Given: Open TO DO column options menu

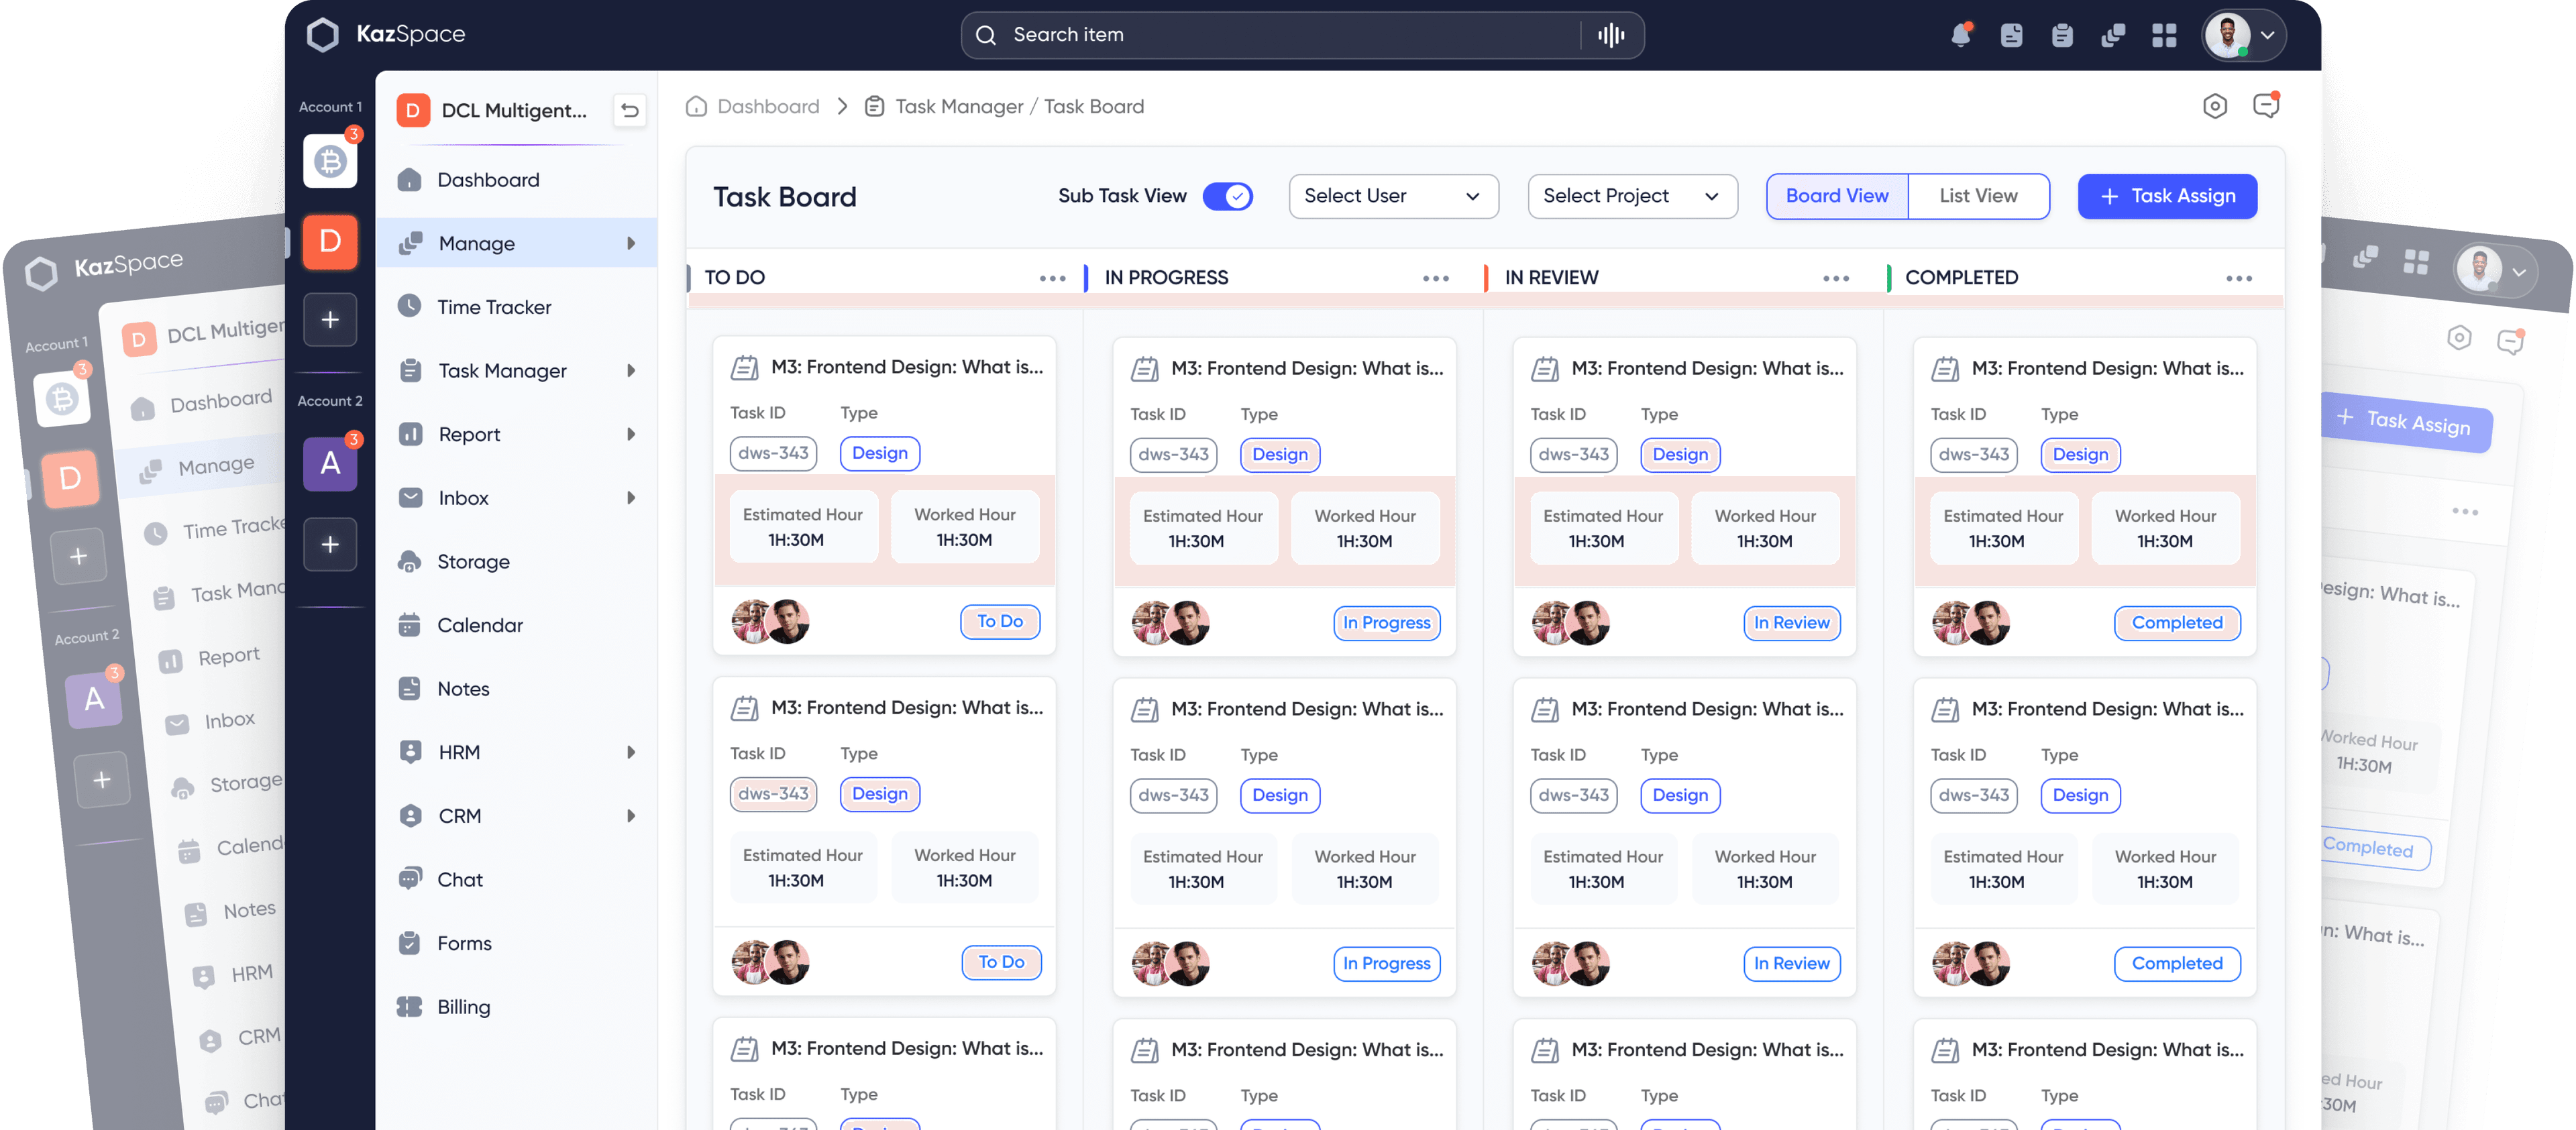Looking at the screenshot, I should point(1052,279).
